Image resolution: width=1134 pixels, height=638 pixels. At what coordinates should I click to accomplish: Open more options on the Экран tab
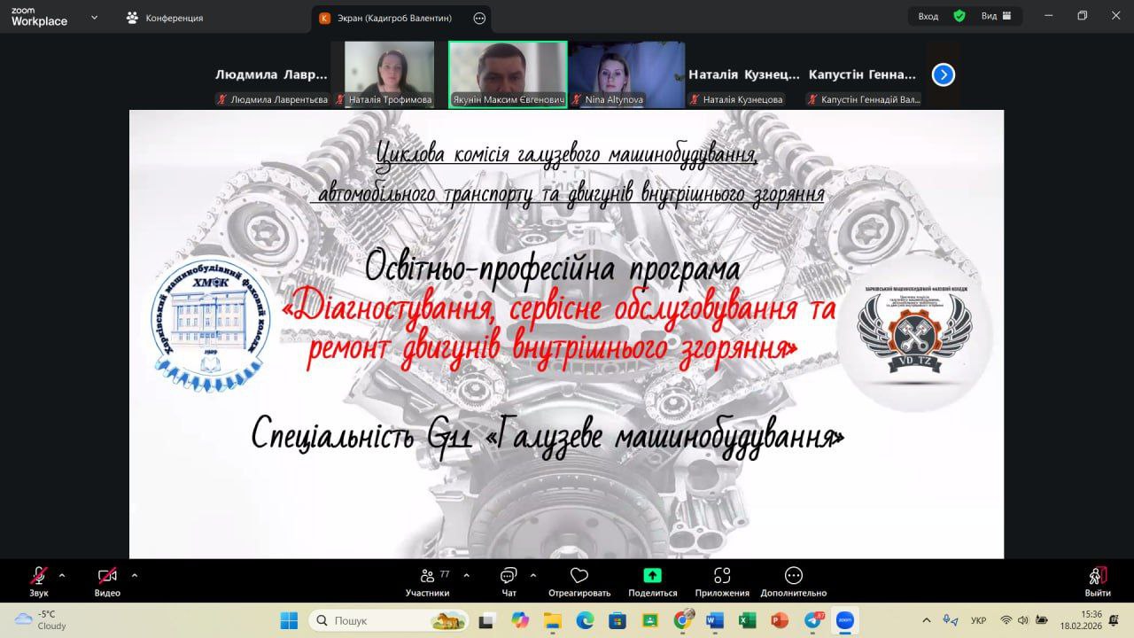[480, 18]
